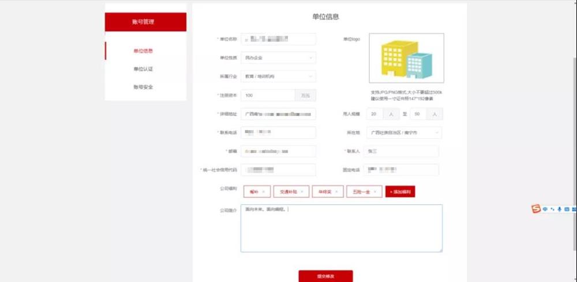This screenshot has width=577, height=282.
Task: Click the building logo image to upload
Action: (406, 58)
